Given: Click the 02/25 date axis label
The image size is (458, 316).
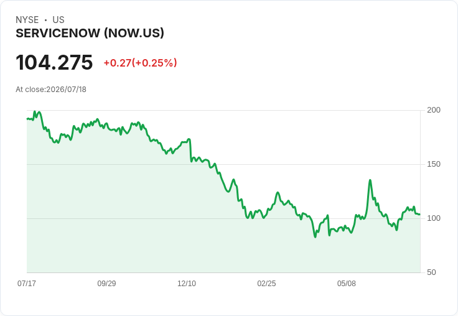Looking at the screenshot, I should tap(266, 283).
